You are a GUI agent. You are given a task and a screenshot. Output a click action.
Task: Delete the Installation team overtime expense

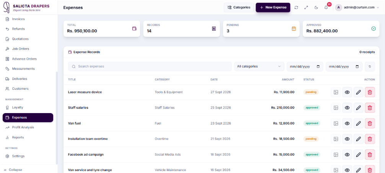(x=370, y=139)
